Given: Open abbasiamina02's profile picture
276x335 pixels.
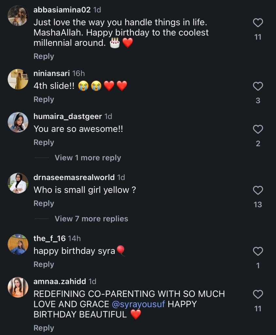Looking at the screenshot, I should (18, 16).
